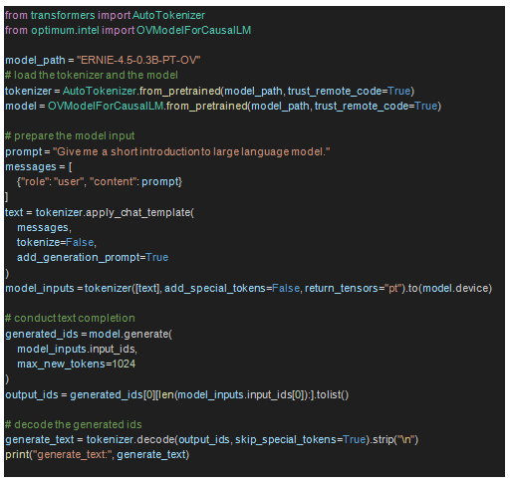Click the 'messages,' argument line

click(44, 228)
